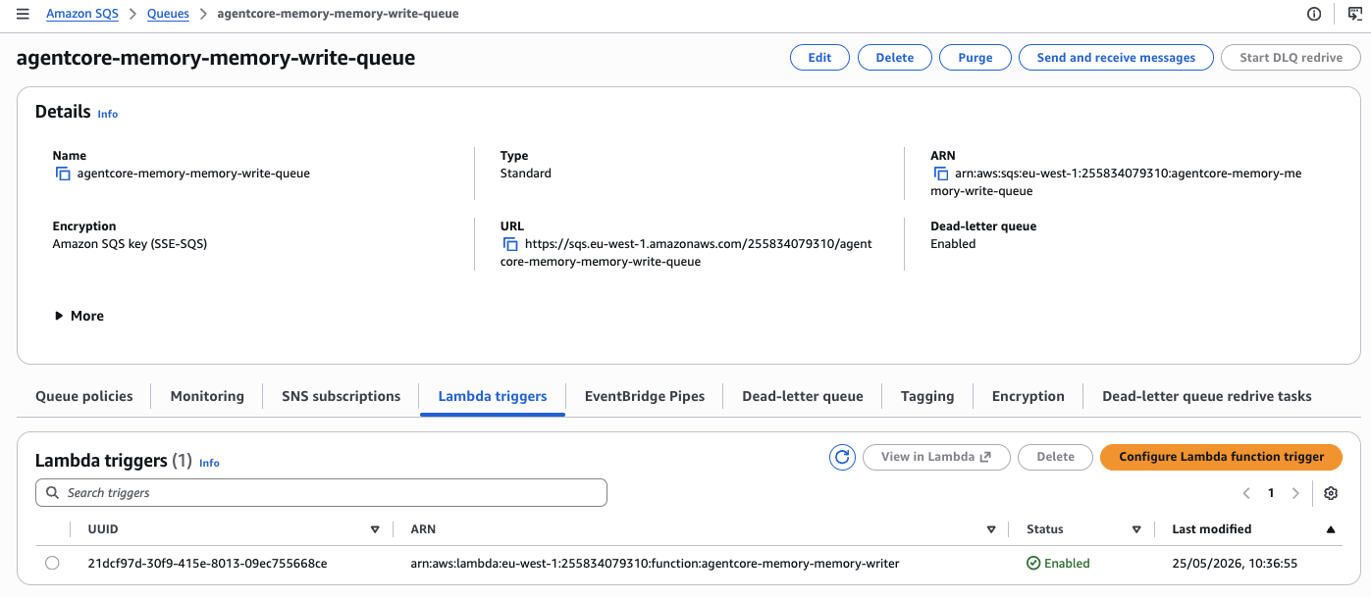Screen dimensions: 1371x598
Task: Select Lambda triggers tab
Action: pos(493,396)
